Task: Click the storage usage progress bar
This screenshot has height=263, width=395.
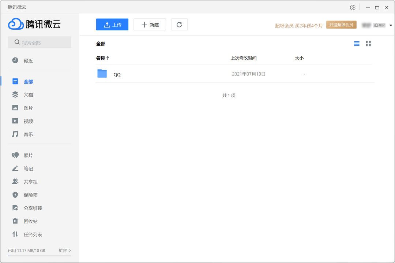Action: pos(39,256)
